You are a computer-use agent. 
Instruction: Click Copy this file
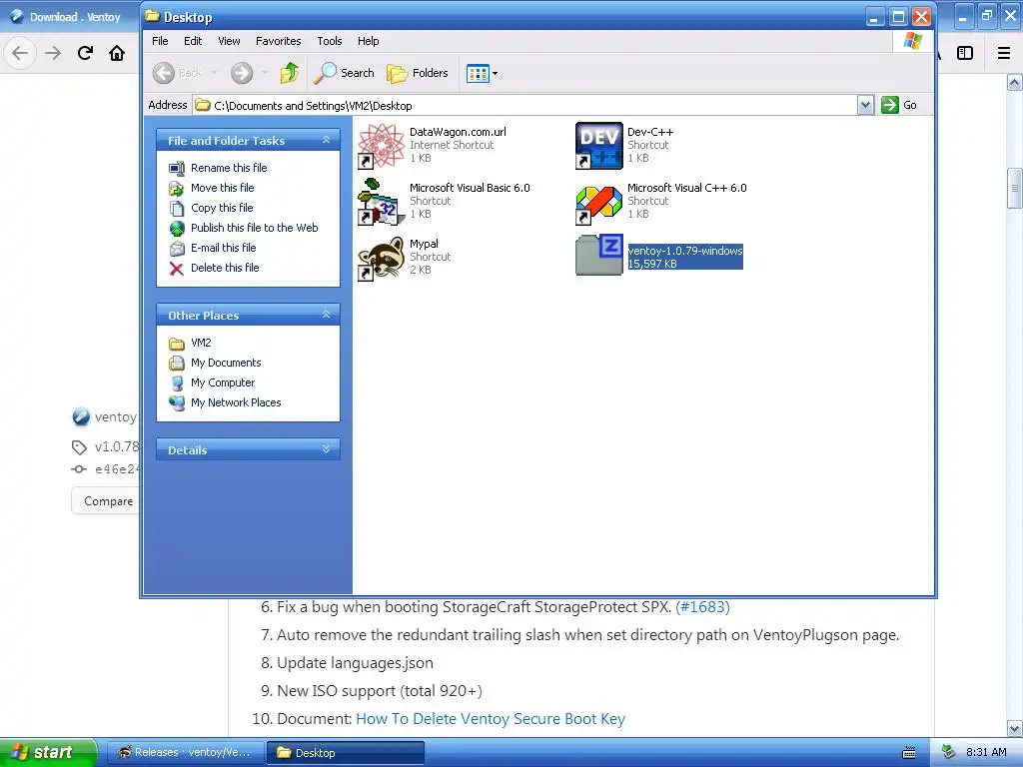point(222,208)
